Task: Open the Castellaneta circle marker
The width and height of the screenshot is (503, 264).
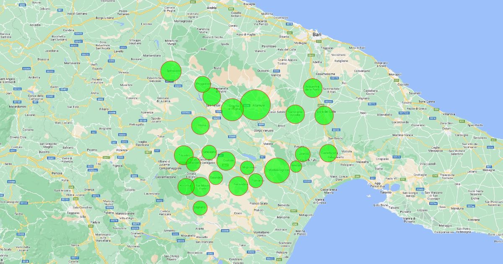Action: tap(328, 153)
